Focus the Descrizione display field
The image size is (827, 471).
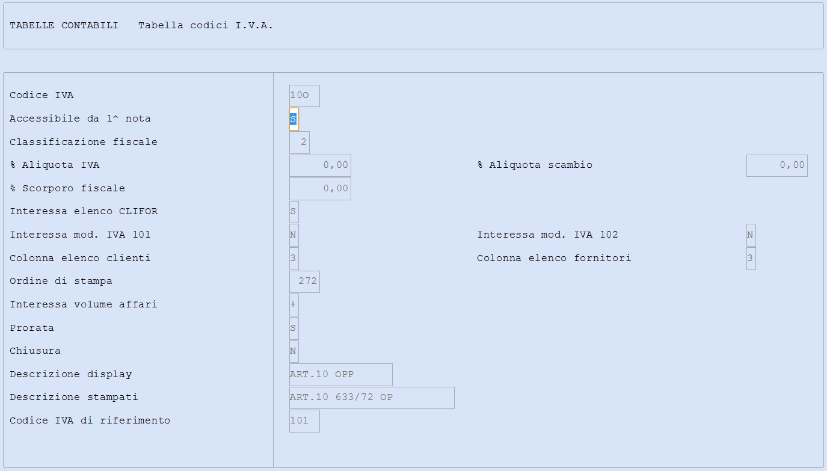pyautogui.click(x=340, y=375)
